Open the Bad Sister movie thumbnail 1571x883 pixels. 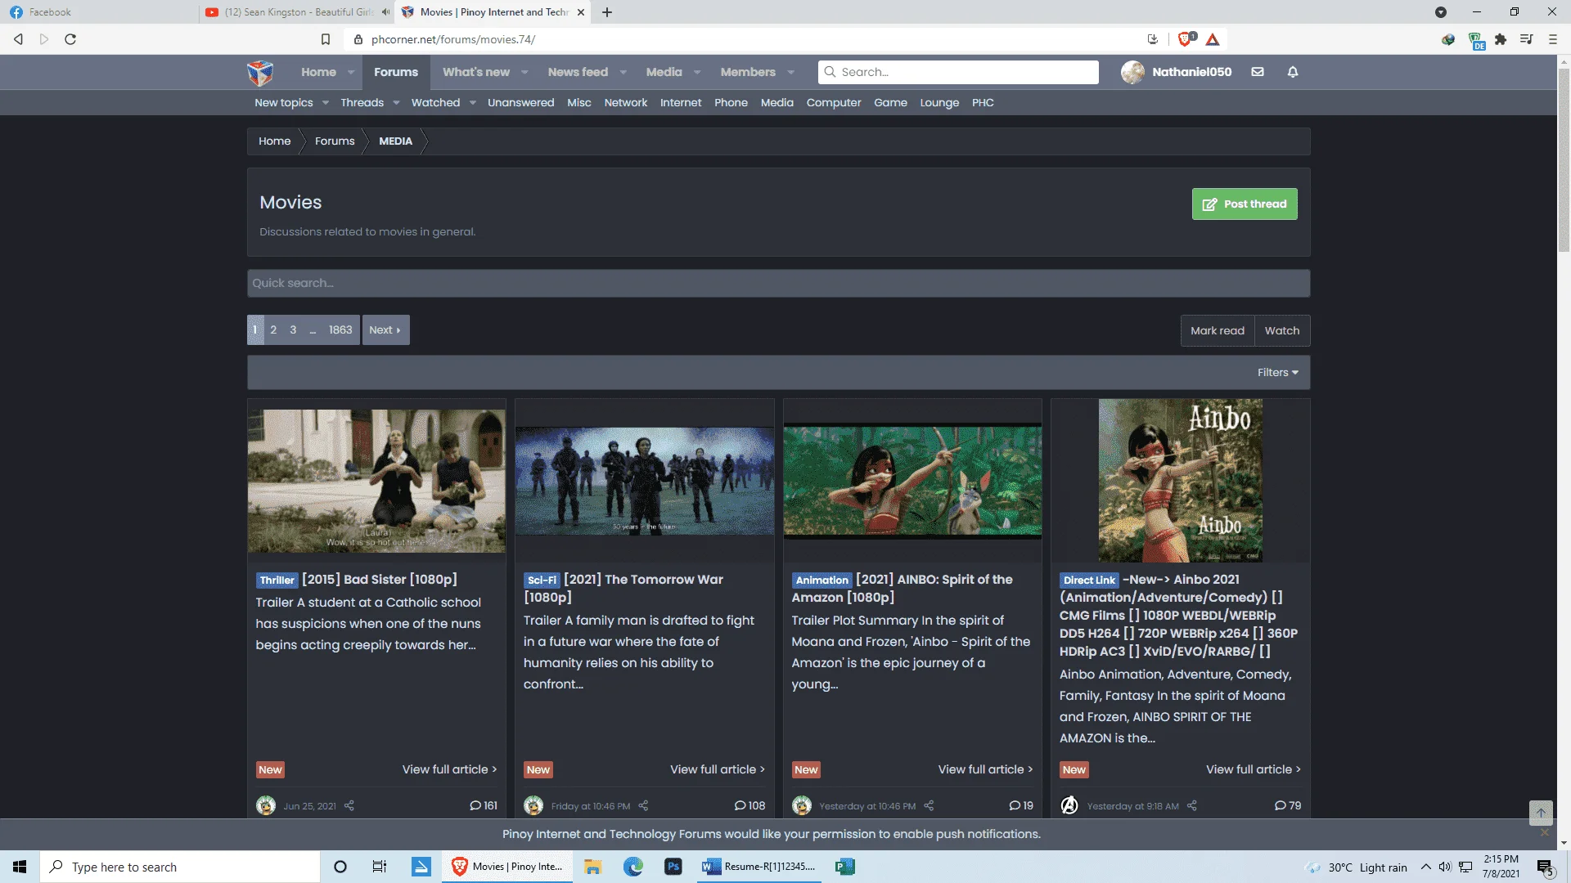(376, 481)
